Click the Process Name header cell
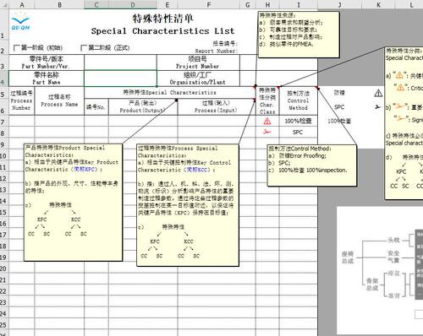The image size is (423, 336). pyautogui.click(x=59, y=100)
